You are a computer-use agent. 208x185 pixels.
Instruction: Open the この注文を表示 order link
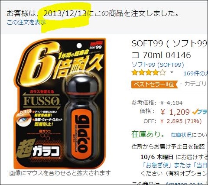click(x=26, y=23)
